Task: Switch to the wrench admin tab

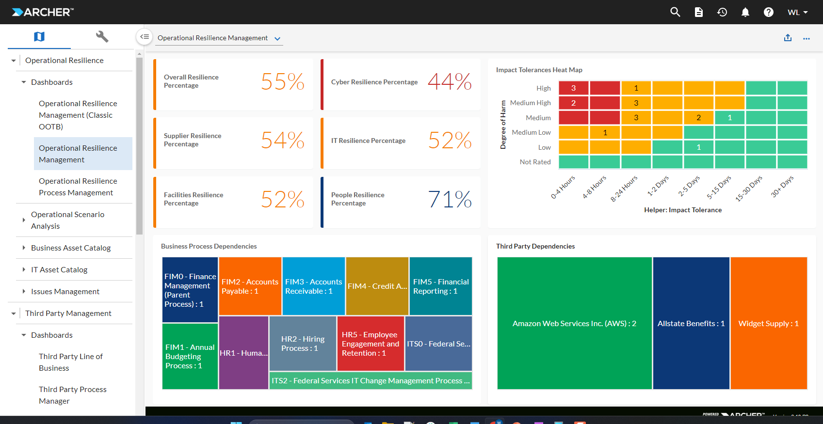Action: coord(102,37)
